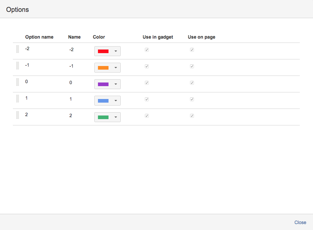Click the blue color swatch

[103, 101]
